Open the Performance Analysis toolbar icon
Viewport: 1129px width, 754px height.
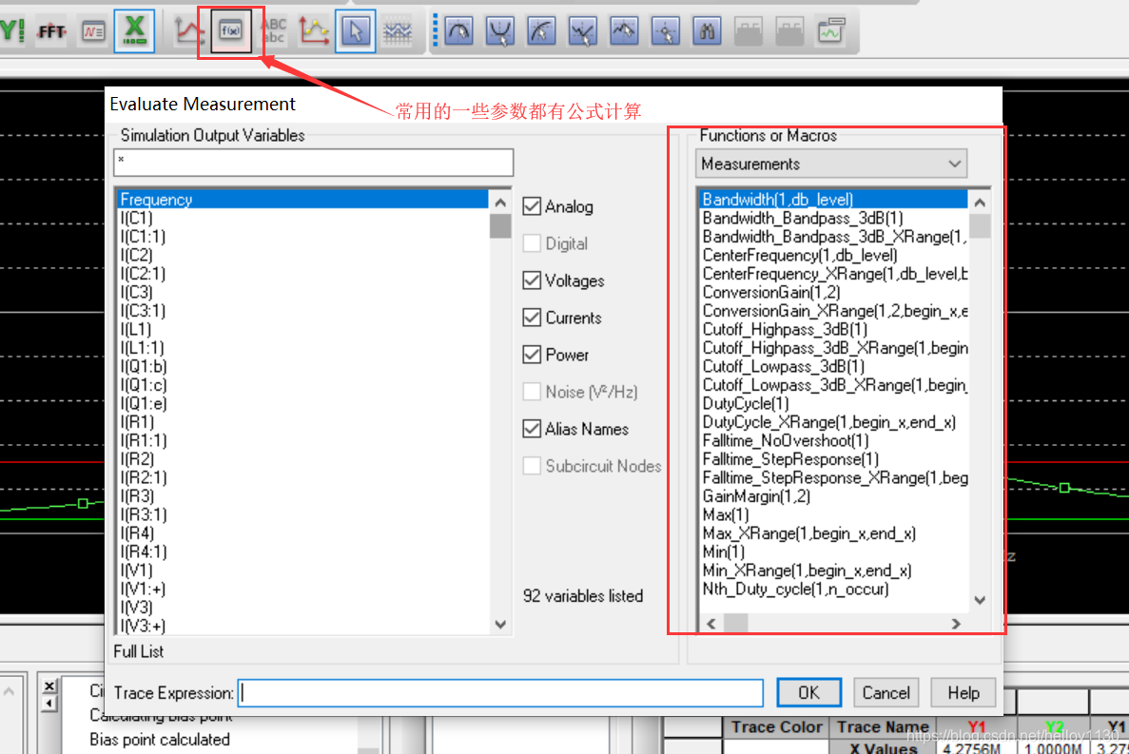click(x=93, y=31)
